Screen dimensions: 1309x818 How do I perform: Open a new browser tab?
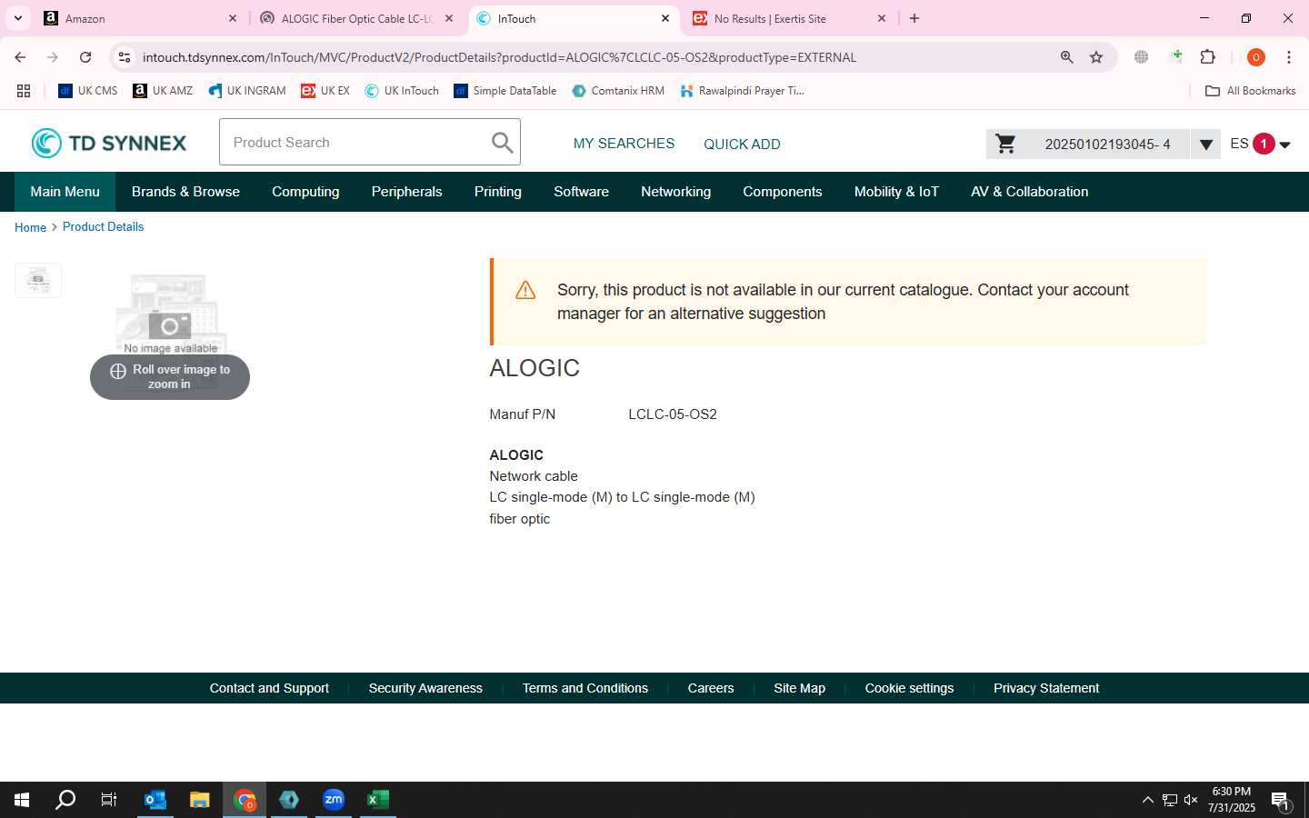[x=914, y=18]
